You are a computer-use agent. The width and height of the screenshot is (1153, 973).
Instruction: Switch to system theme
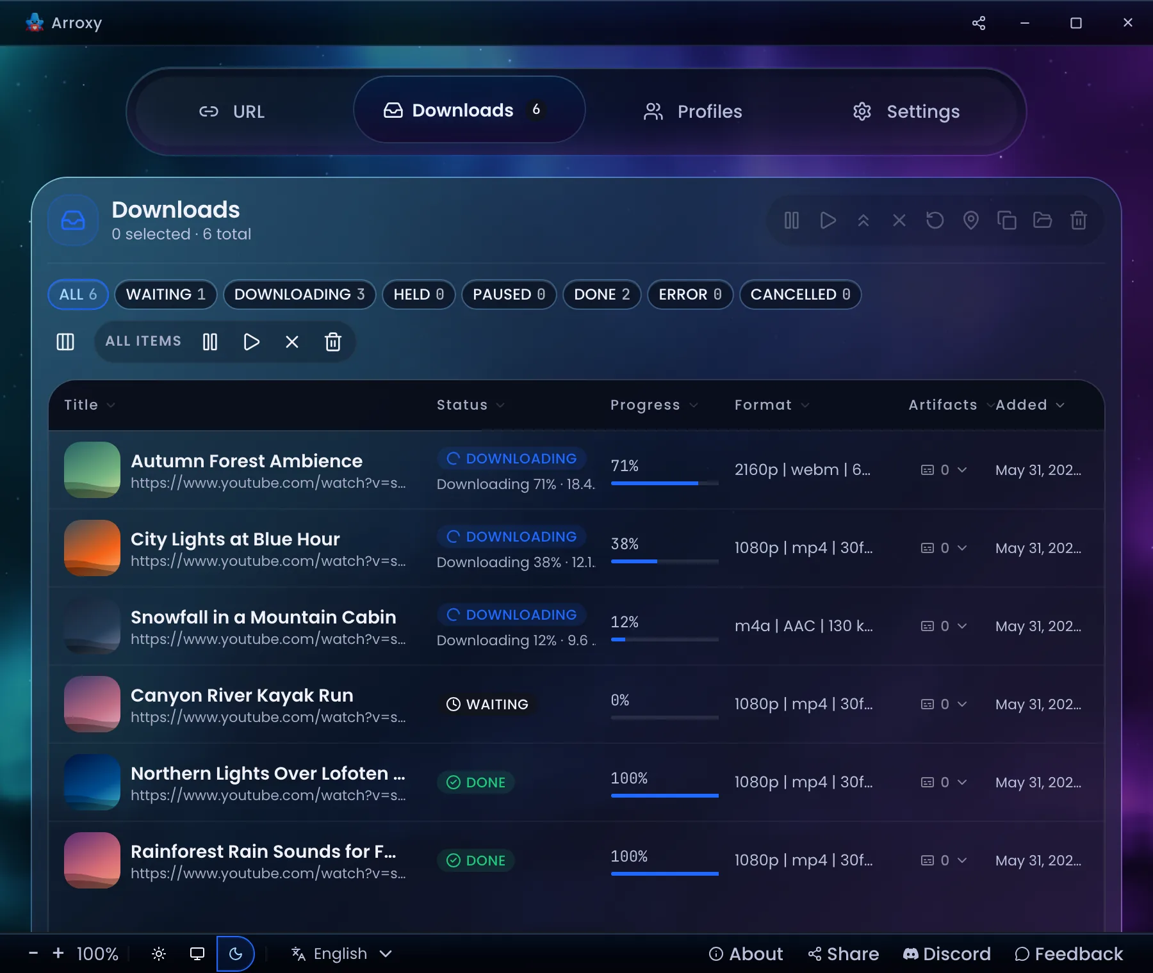tap(197, 954)
